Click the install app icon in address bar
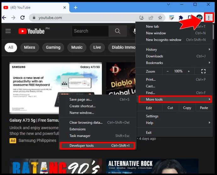The height and width of the screenshot is (175, 217). (142, 18)
